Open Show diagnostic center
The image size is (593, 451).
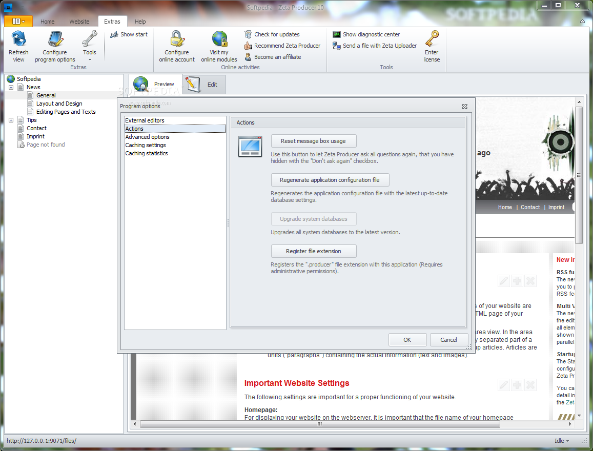(366, 34)
